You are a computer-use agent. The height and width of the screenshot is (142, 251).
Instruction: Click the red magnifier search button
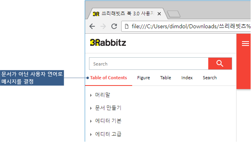tap(220, 64)
